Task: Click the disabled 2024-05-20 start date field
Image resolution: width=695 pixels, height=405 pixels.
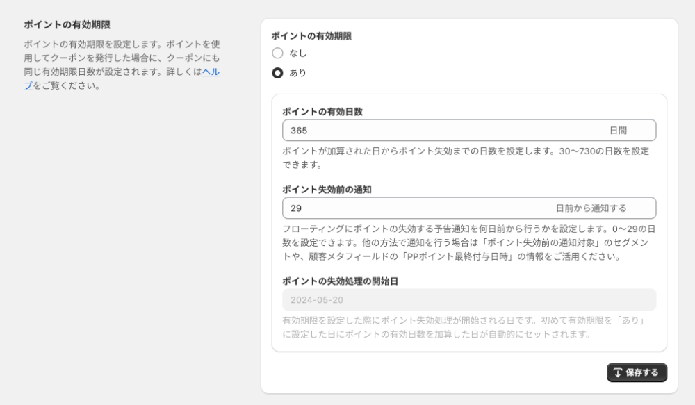Action: pos(469,300)
